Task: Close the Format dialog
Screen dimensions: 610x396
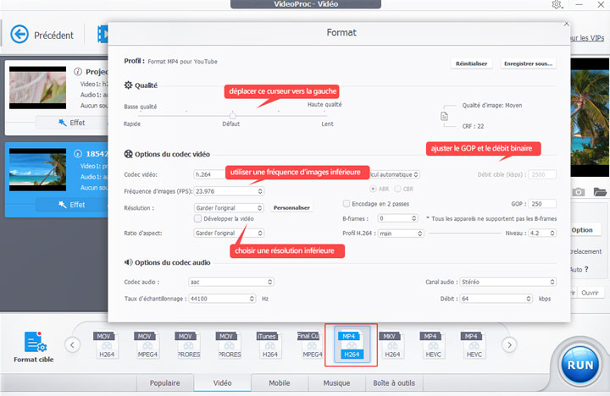Action: pos(567,24)
